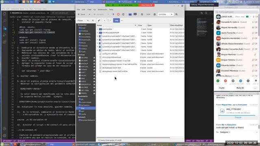Image resolution: width=260 pixels, height=146 pixels.
Task: Open Downloads in the Places sidebar
Action: tap(86, 40)
